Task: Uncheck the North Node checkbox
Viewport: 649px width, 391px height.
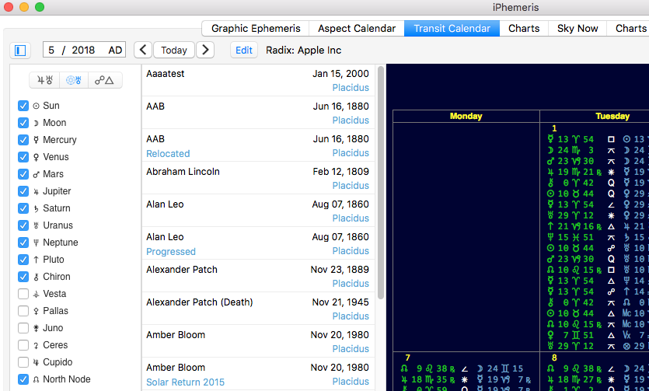Action: 23,379
